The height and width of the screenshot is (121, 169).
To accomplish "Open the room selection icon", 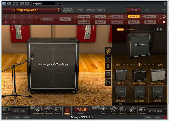I will coord(108,74).
